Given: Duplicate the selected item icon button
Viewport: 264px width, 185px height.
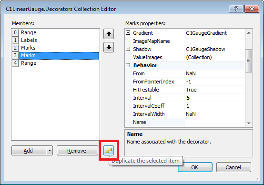Looking at the screenshot, I should (109, 150).
